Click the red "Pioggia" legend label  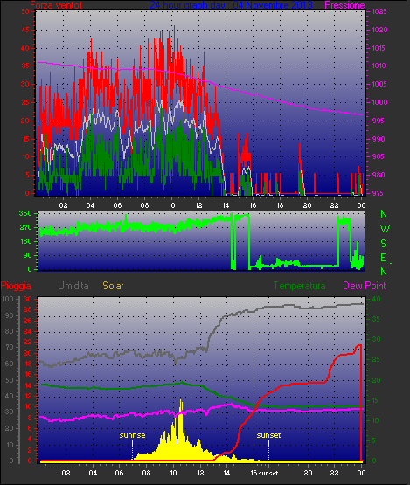coord(16,286)
